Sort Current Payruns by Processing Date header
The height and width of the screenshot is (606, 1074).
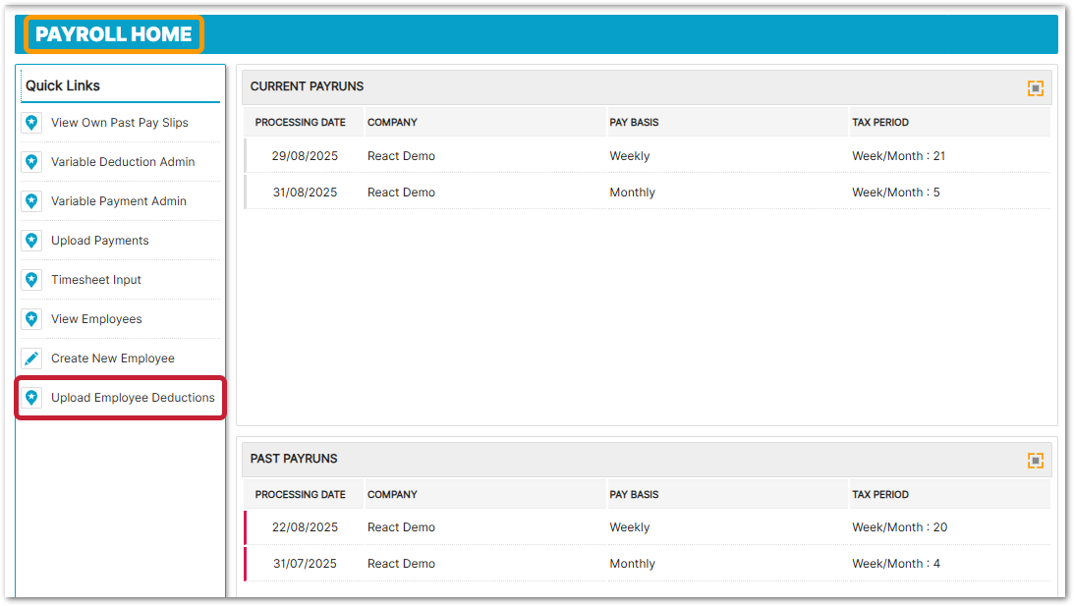300,123
